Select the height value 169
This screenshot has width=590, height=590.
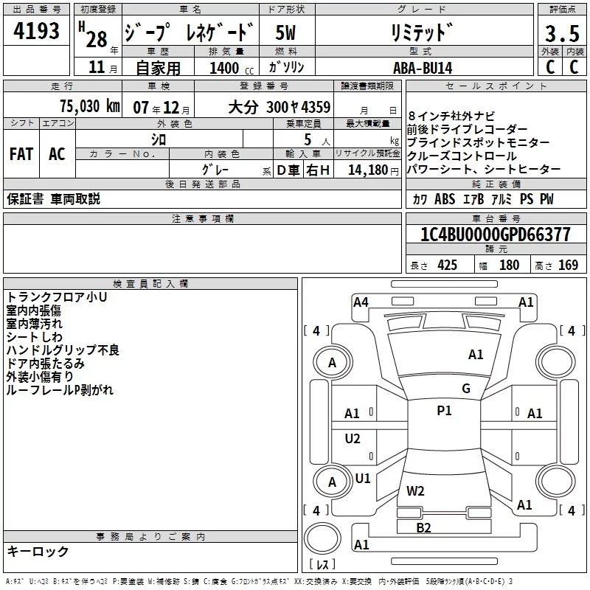pyautogui.click(x=568, y=265)
